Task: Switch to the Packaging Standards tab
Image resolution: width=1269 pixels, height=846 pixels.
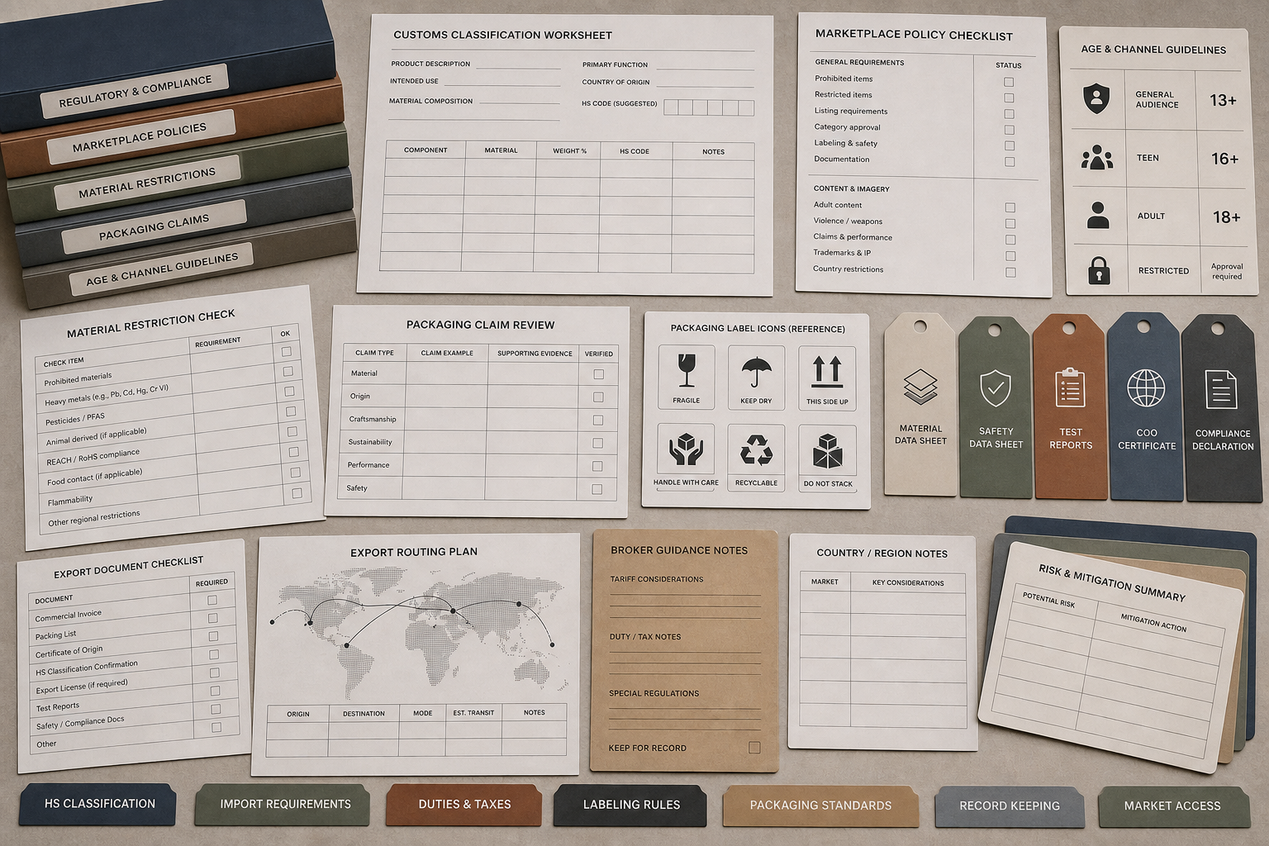Action: (x=820, y=806)
